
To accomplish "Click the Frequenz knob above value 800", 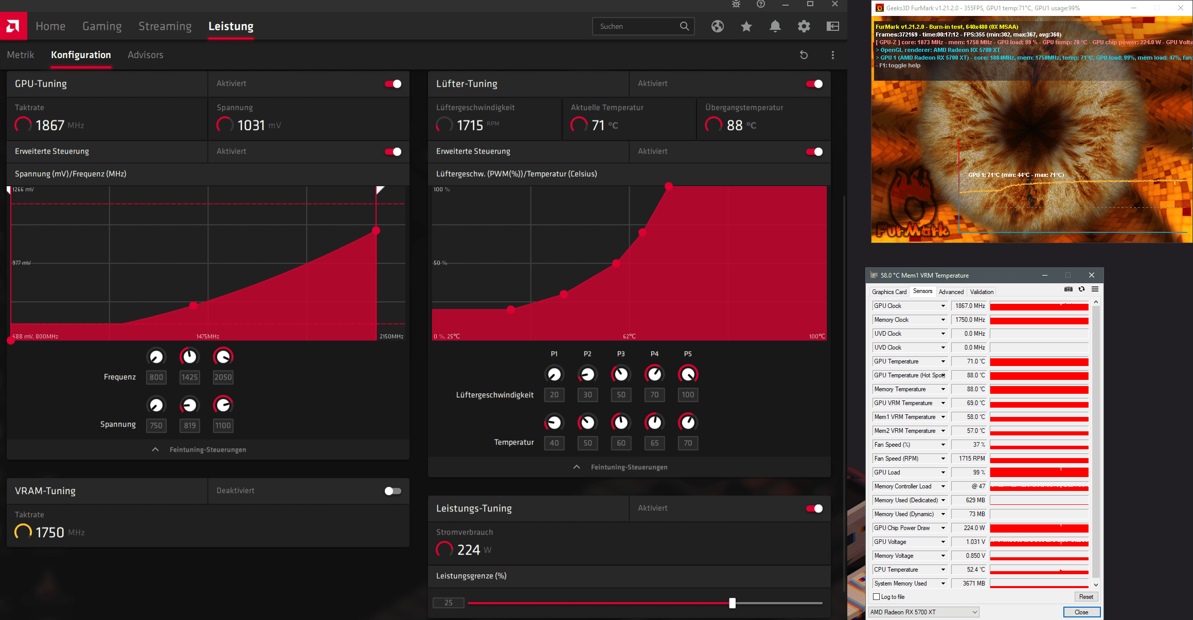I will tap(156, 357).
